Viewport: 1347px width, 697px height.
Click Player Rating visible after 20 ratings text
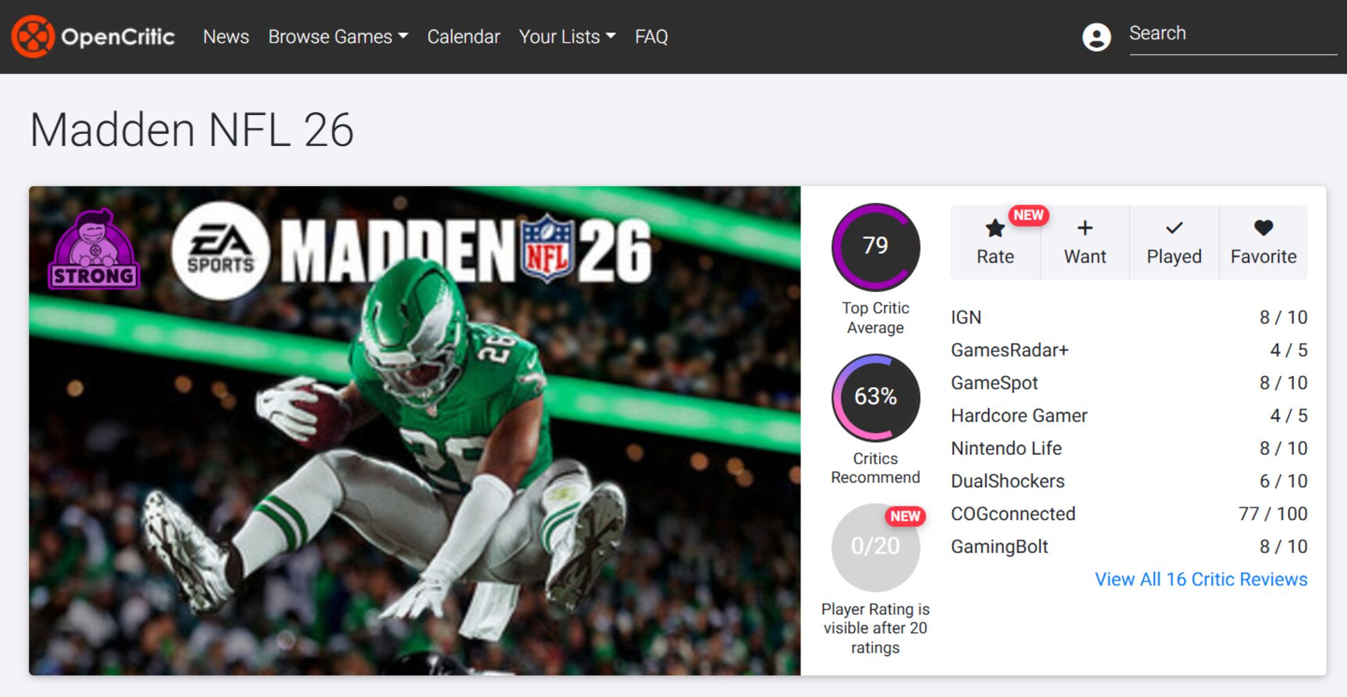(876, 628)
